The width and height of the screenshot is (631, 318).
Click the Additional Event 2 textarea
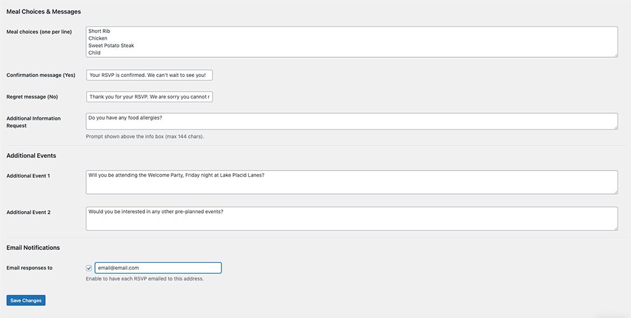pos(351,219)
